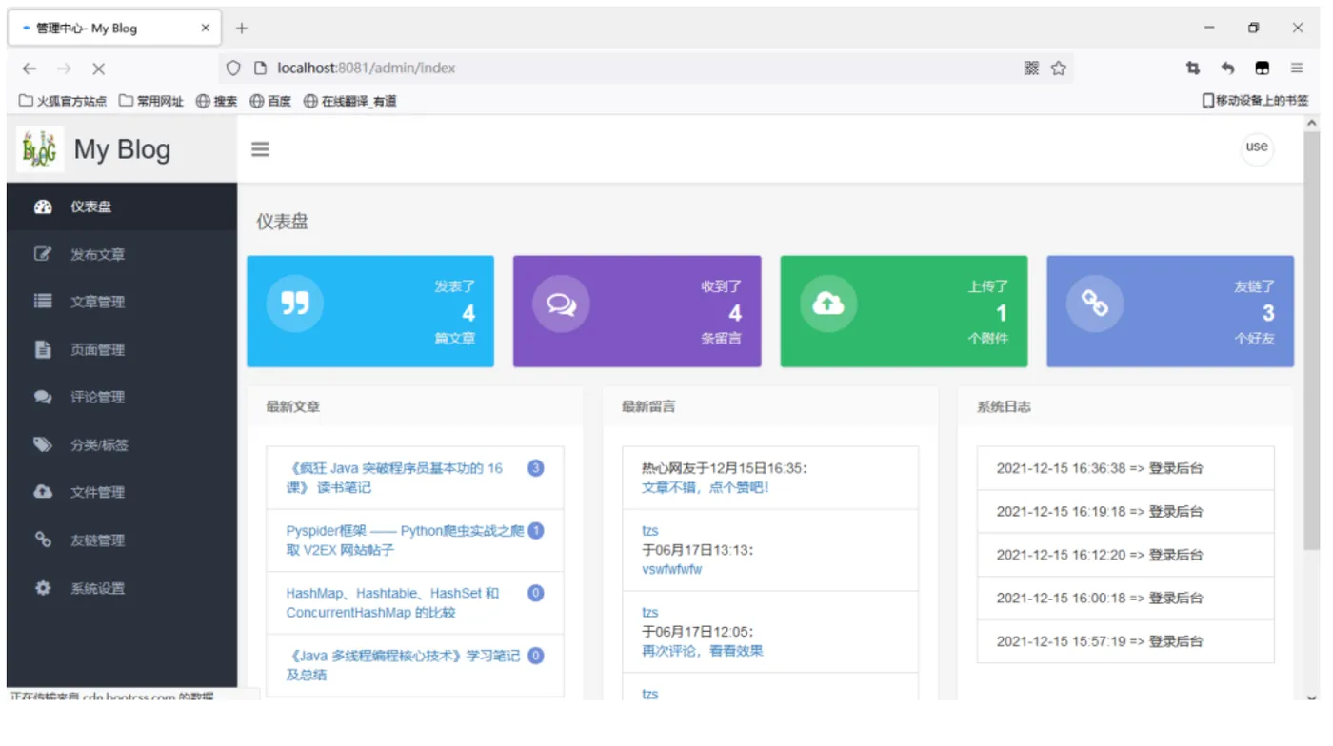Click the cloud upload icon on green card

(x=827, y=303)
